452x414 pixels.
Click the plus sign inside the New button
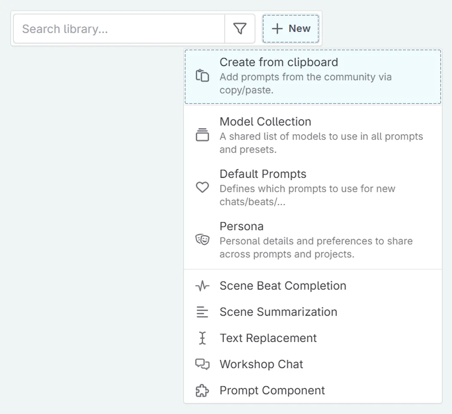tap(277, 28)
